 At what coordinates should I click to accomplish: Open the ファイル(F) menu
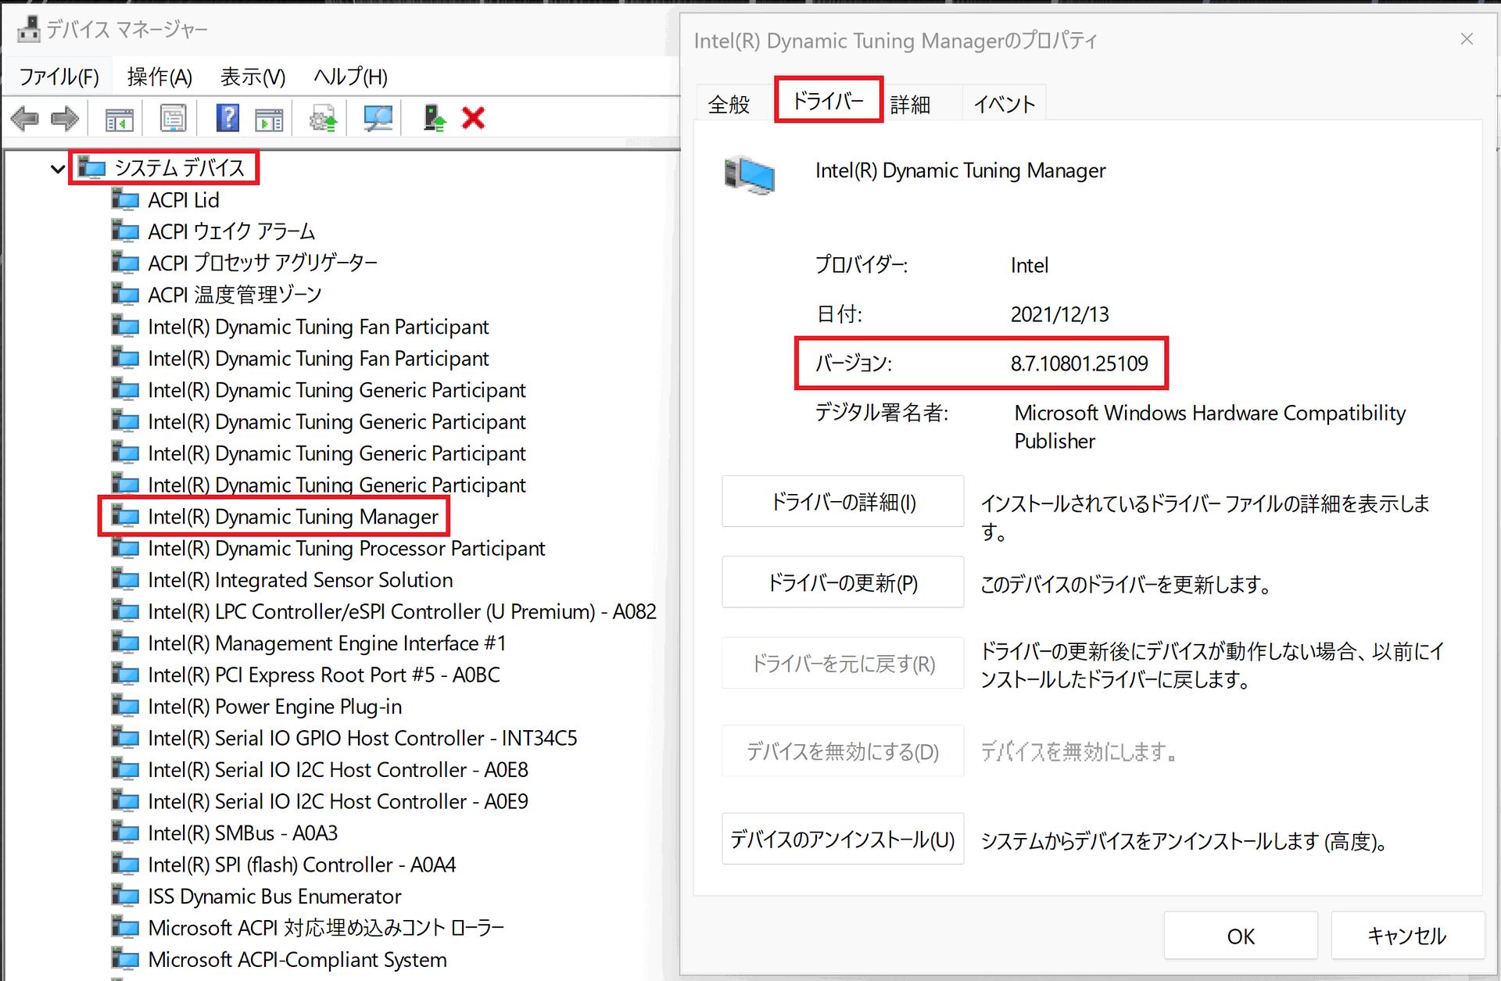[x=59, y=77]
